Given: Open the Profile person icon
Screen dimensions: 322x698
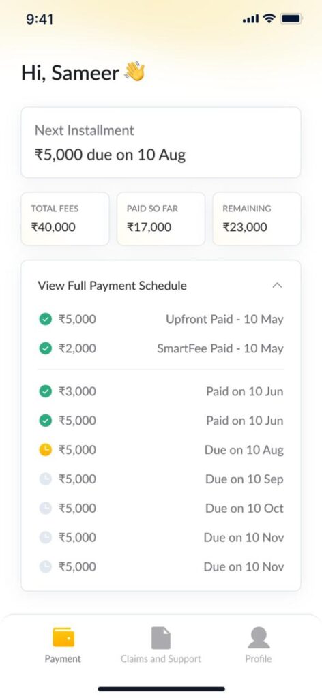Looking at the screenshot, I should coord(259,638).
